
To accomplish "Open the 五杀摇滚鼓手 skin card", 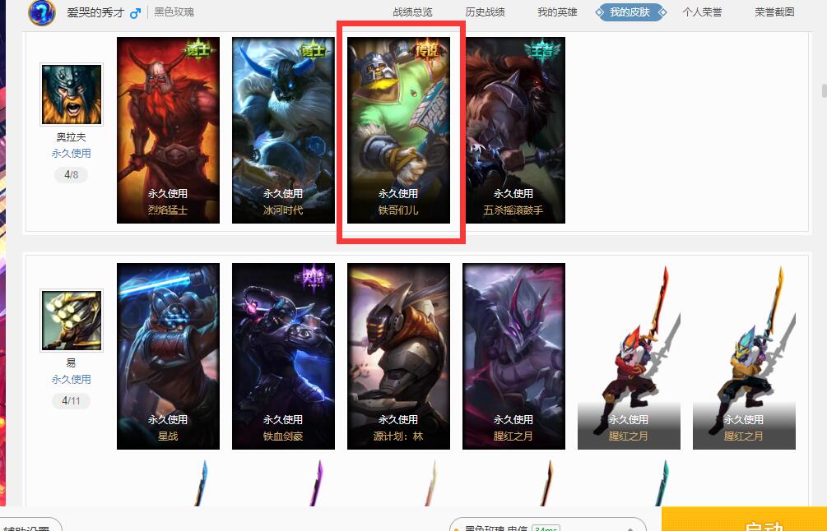I will (513, 130).
